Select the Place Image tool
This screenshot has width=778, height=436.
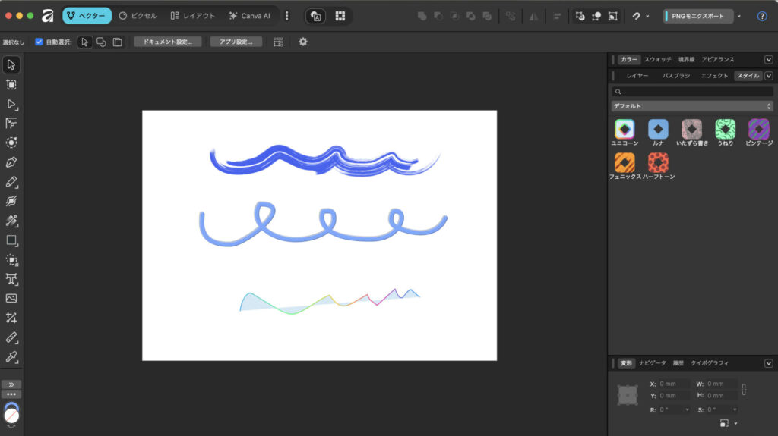11,299
